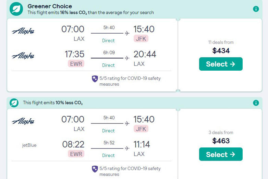Screen dimensions: 268x179
Task: Open the 3 deals from text
Action: [221, 132]
